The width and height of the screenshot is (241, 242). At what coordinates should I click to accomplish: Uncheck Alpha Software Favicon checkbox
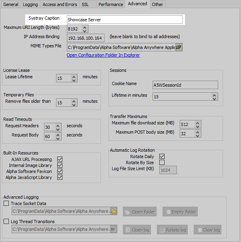pos(60,171)
